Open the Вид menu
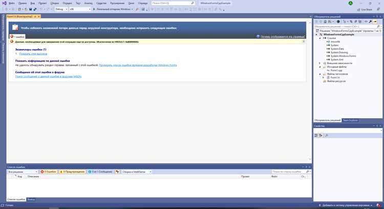This screenshot has height=209, width=384. click(33, 3)
